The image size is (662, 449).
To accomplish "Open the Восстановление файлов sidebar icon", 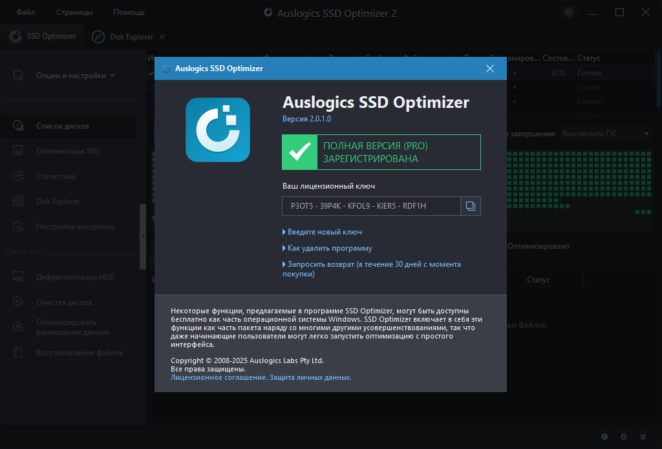I will pyautogui.click(x=18, y=352).
